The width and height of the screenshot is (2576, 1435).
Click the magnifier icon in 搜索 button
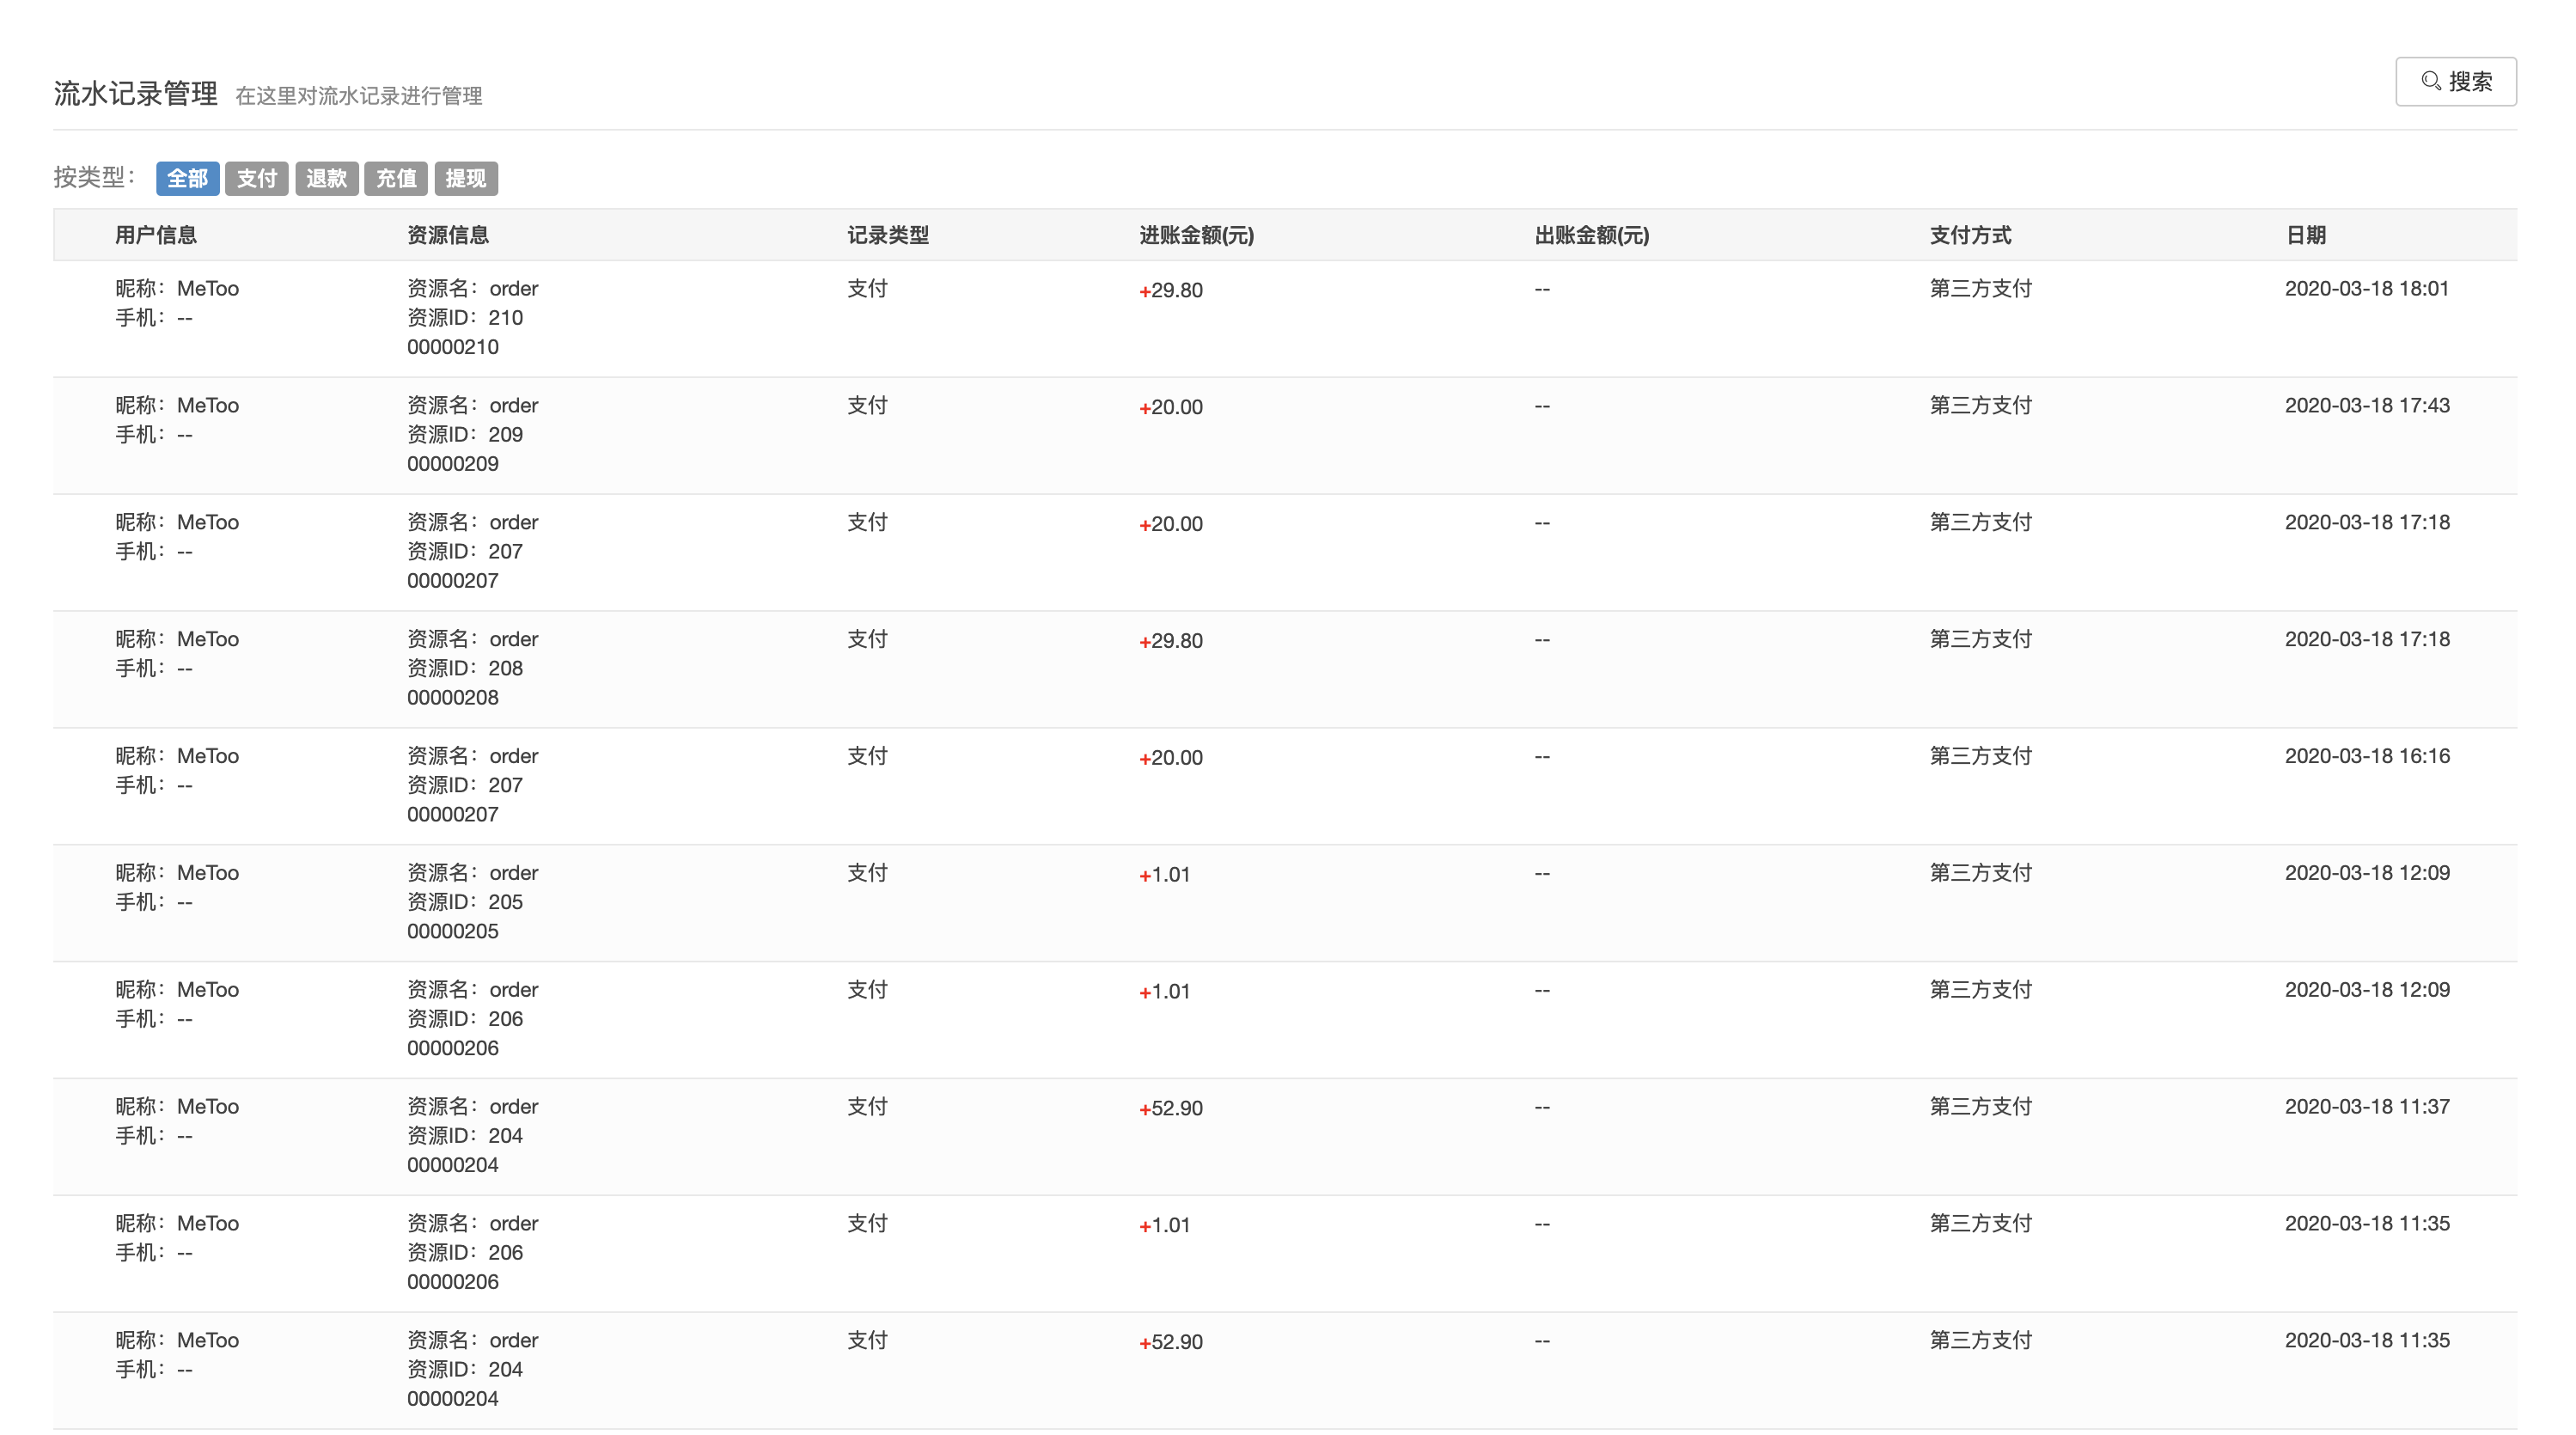2431,81
